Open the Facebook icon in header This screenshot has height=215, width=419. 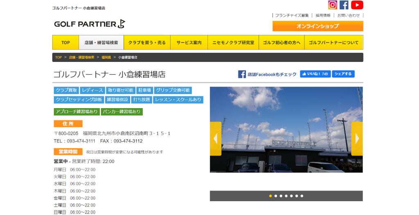coord(344,5)
